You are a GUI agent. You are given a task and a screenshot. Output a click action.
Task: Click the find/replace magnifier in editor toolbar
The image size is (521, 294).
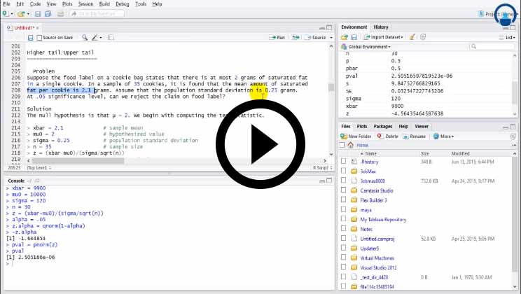tap(85, 37)
